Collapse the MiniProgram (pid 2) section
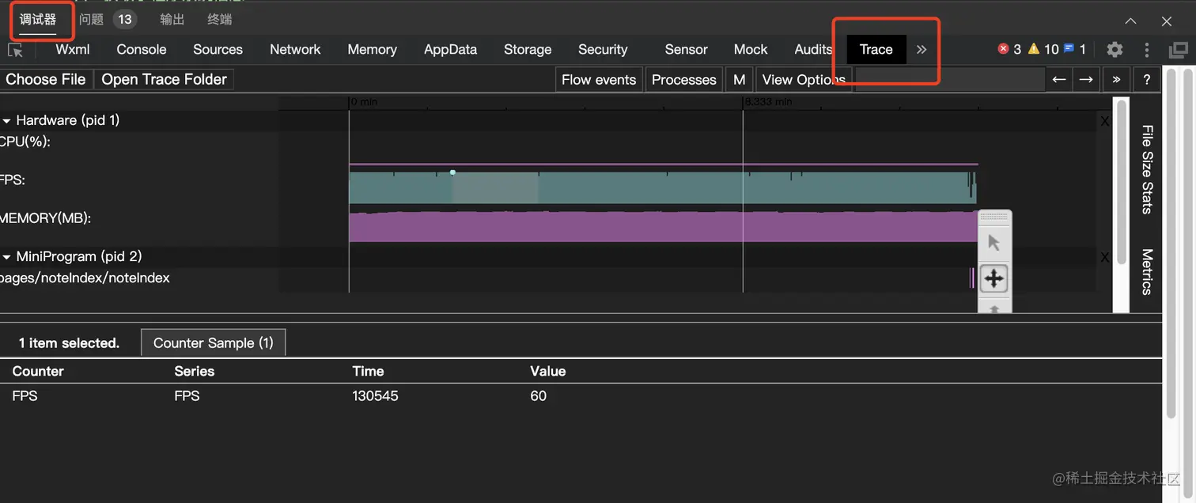The height and width of the screenshot is (503, 1196). 7,257
